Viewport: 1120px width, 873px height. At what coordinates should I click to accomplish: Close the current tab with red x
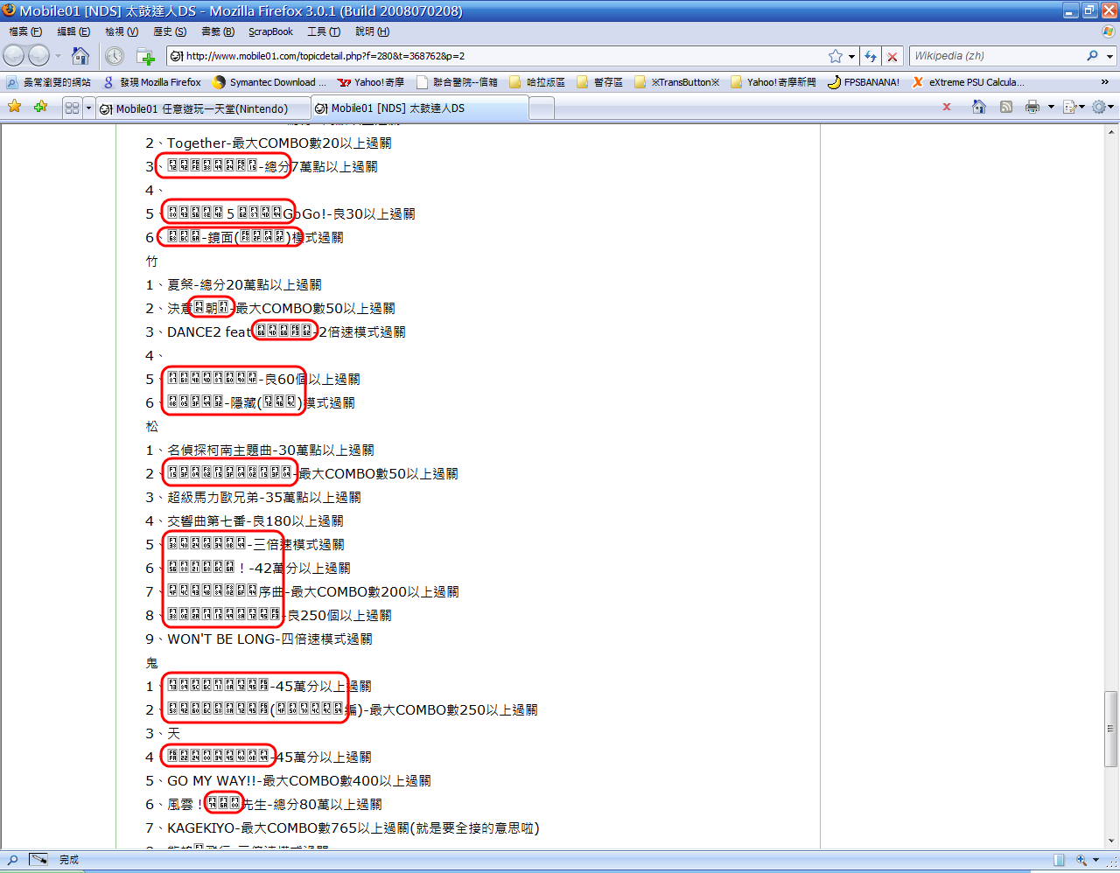(x=947, y=107)
